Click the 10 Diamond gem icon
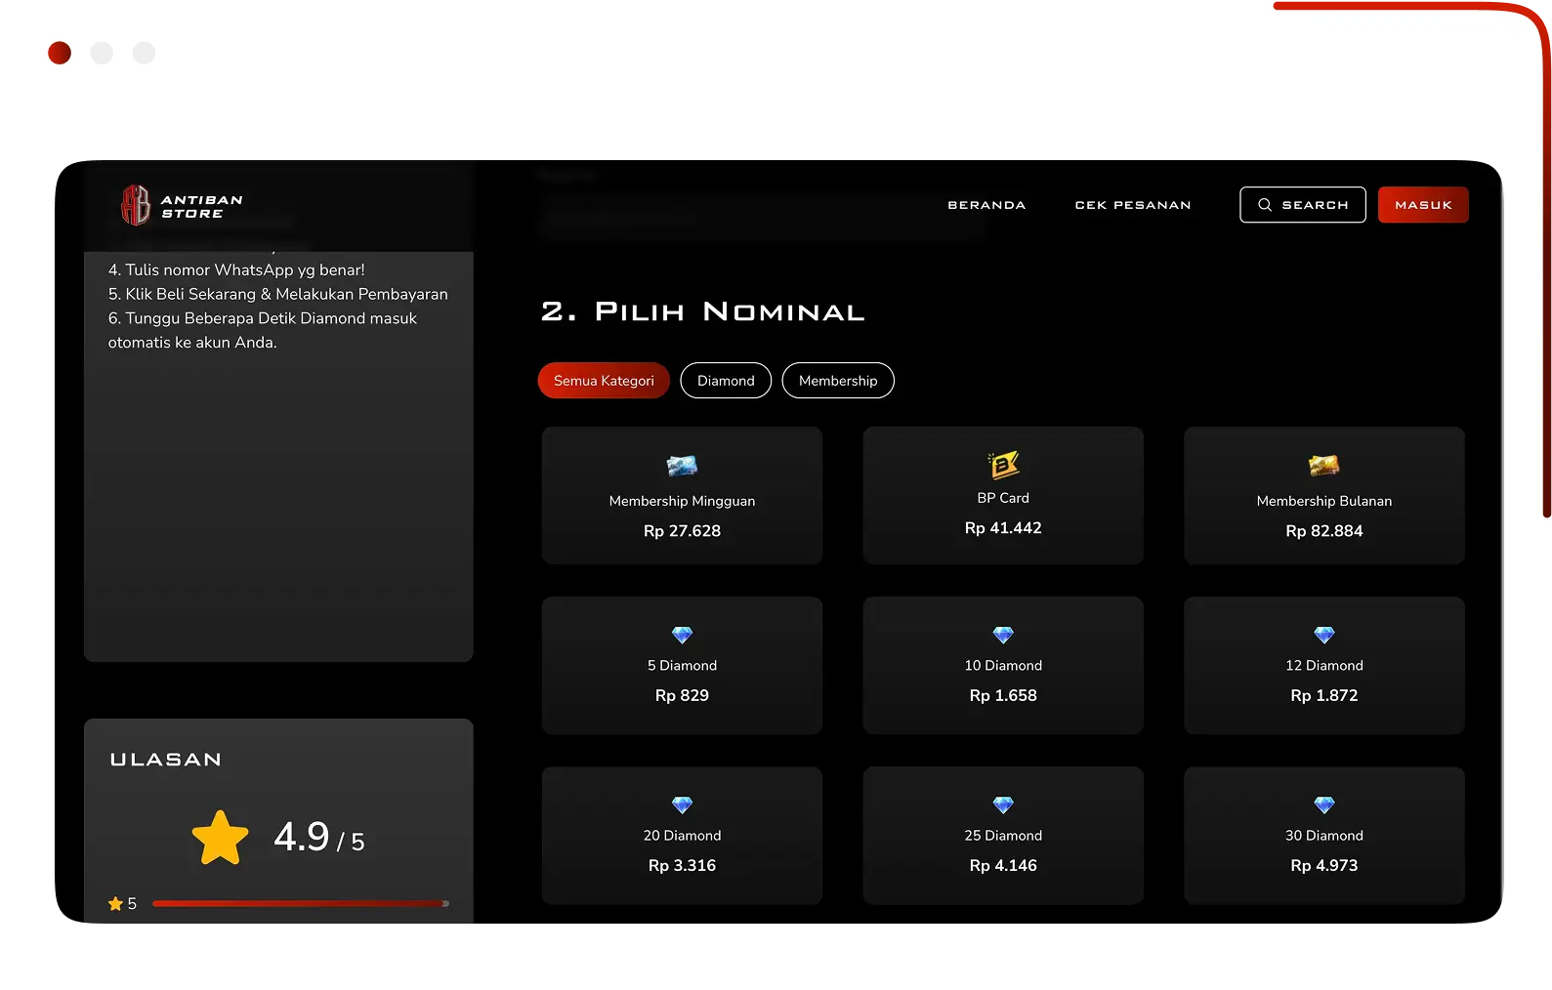1552x990 pixels. click(1003, 636)
